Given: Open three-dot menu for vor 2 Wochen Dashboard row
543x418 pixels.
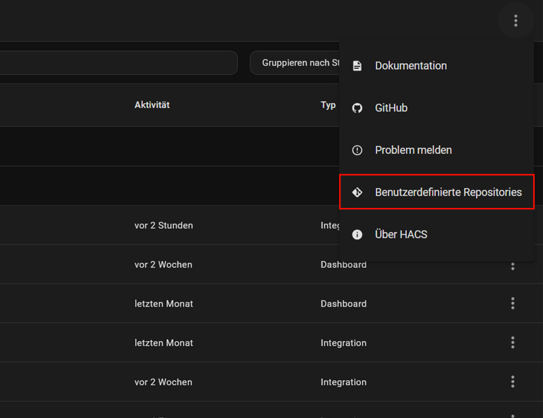Looking at the screenshot, I should pyautogui.click(x=513, y=266).
